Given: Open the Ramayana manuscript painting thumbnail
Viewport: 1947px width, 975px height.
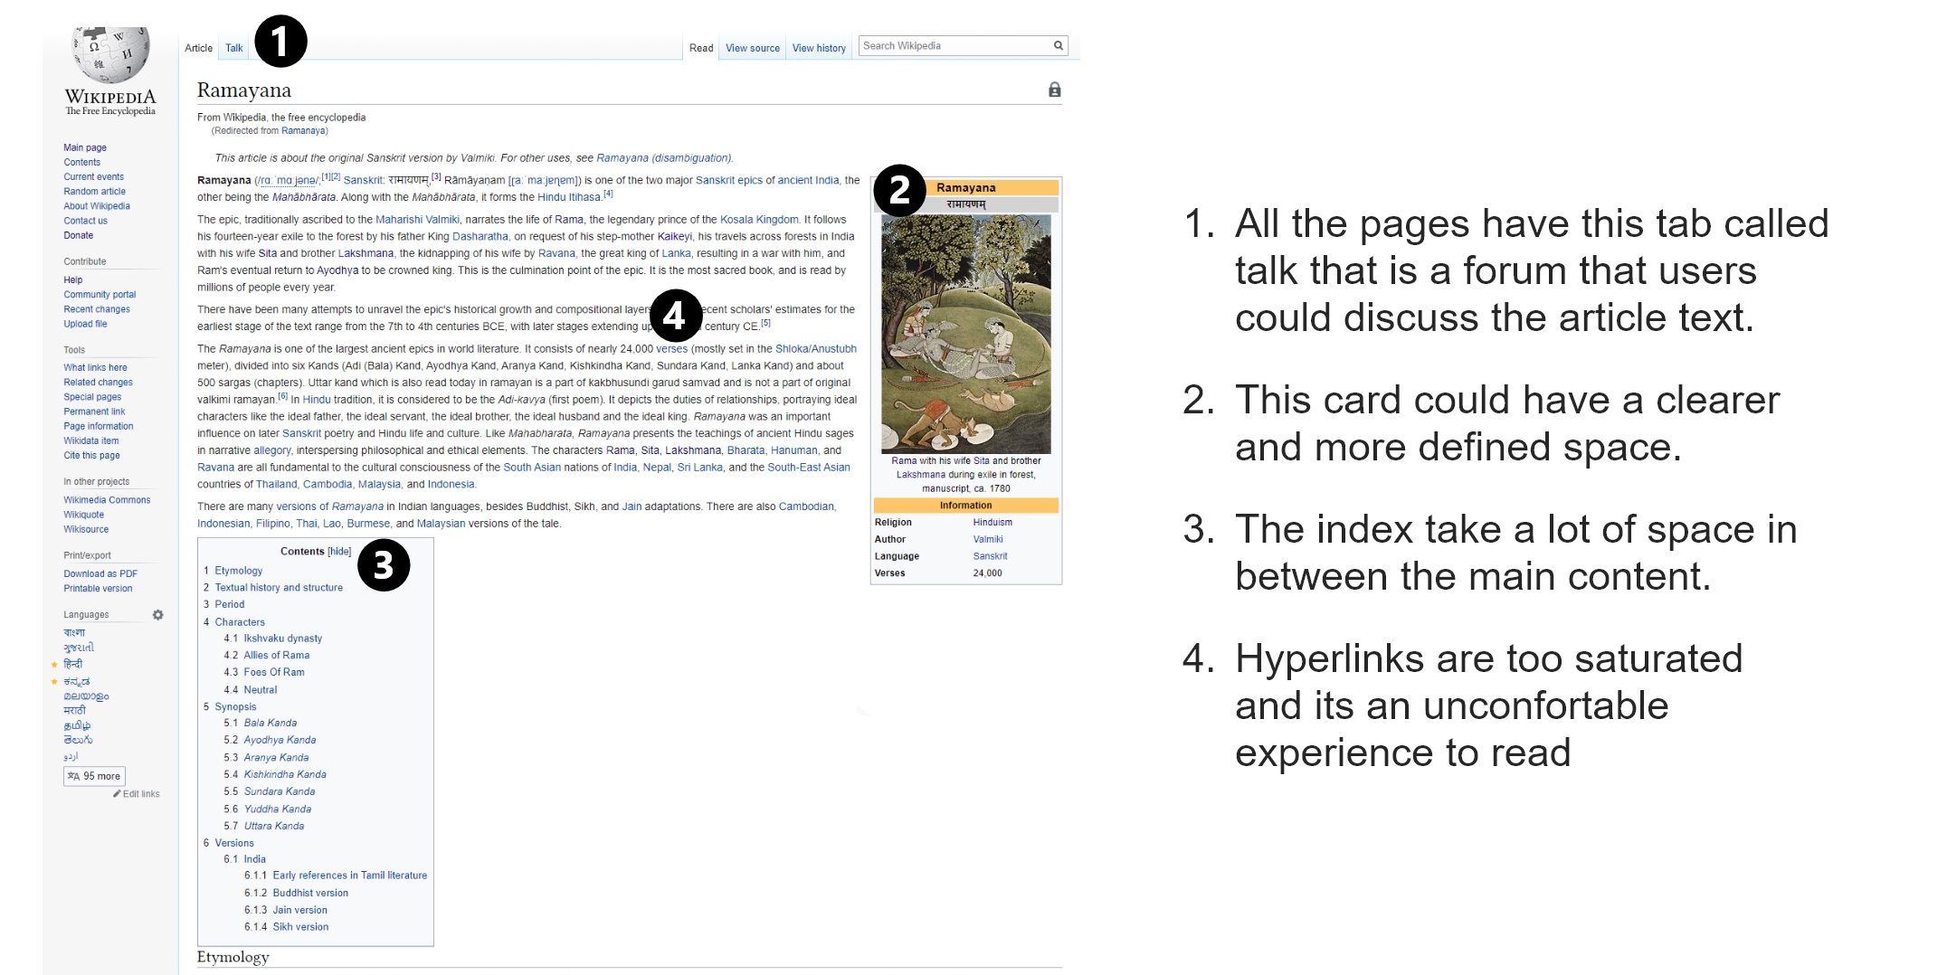Looking at the screenshot, I should [x=965, y=334].
